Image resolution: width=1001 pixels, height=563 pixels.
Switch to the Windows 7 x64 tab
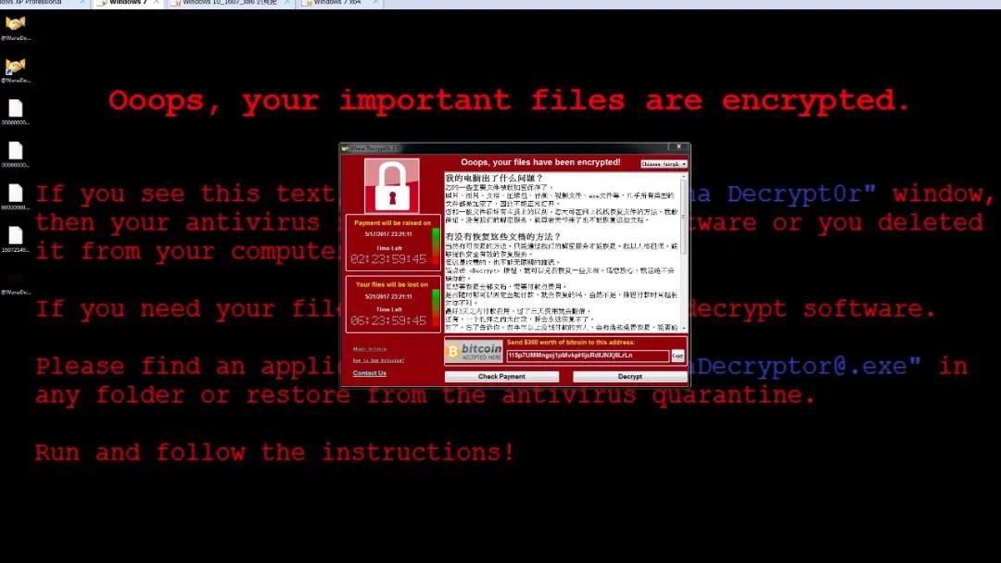click(x=338, y=3)
